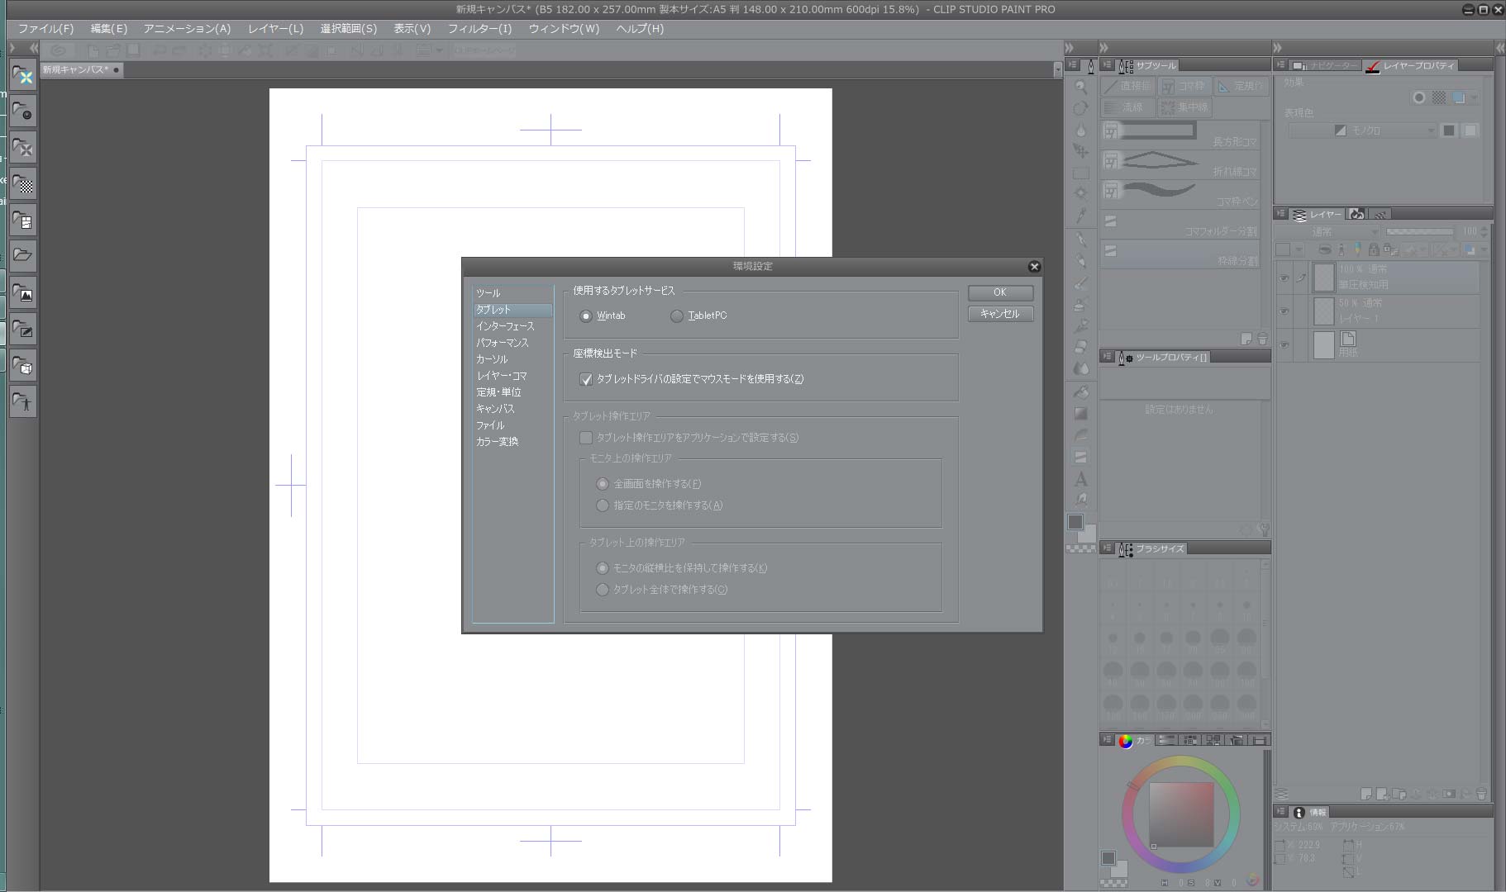Open the 3D material folder icon

tap(23, 366)
